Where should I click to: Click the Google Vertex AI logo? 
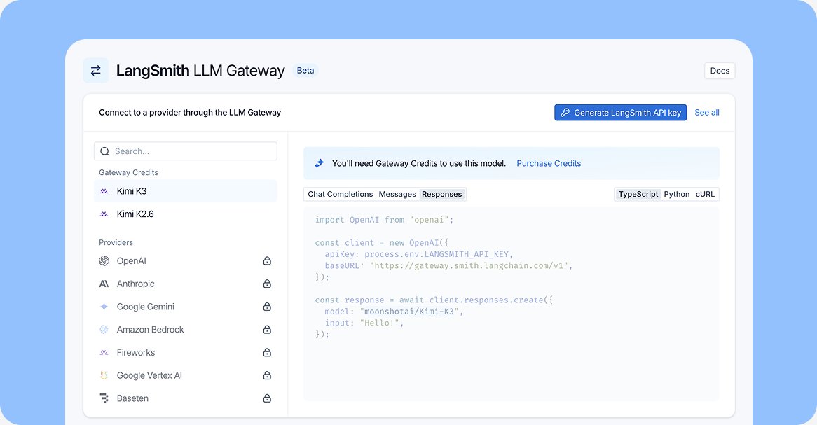coord(104,375)
